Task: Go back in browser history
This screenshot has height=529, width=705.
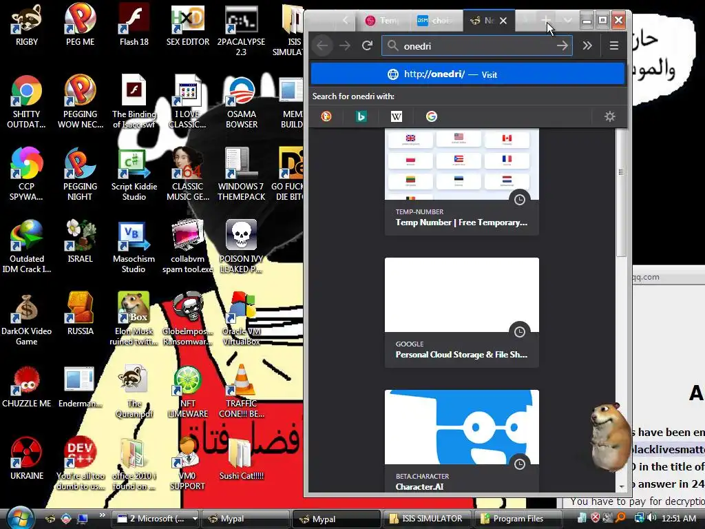Action: (x=322, y=45)
